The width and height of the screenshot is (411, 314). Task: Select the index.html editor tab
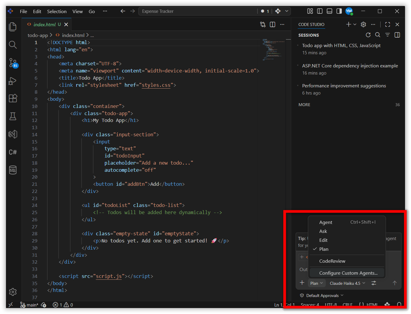point(47,24)
